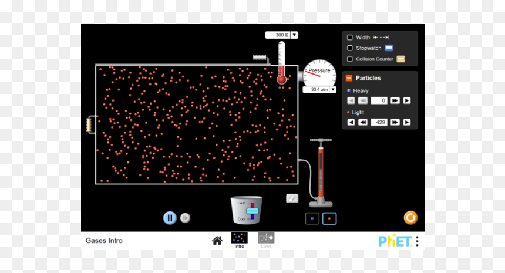Switch to the Laws screen
505x273 pixels.
(266, 241)
